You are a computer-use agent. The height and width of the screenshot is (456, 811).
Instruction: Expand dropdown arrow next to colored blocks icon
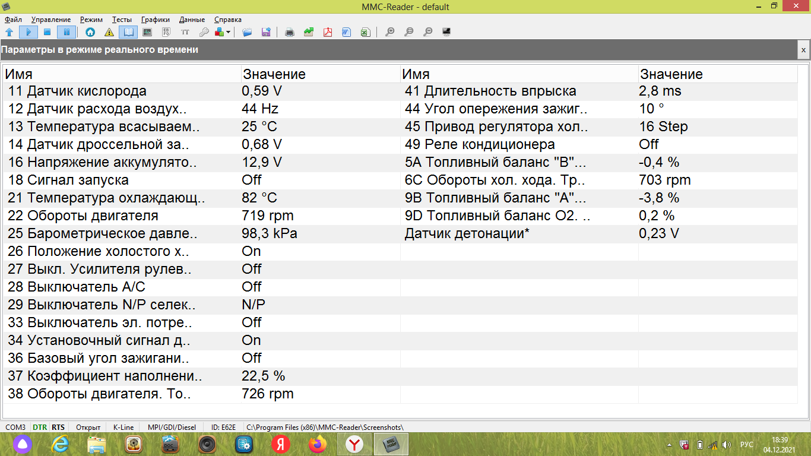(x=229, y=32)
